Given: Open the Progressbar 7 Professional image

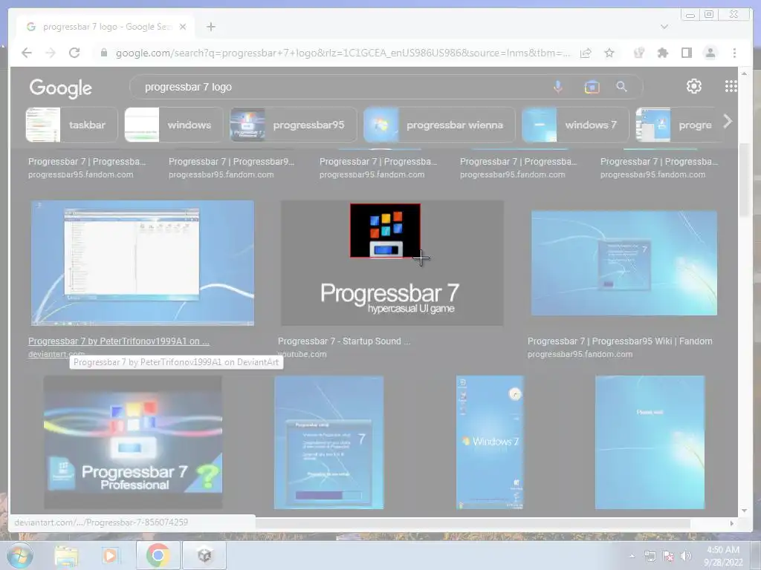Looking at the screenshot, I should tap(133, 442).
